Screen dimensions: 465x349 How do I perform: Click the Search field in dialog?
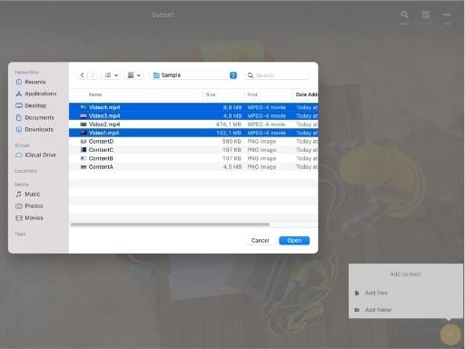coord(277,75)
